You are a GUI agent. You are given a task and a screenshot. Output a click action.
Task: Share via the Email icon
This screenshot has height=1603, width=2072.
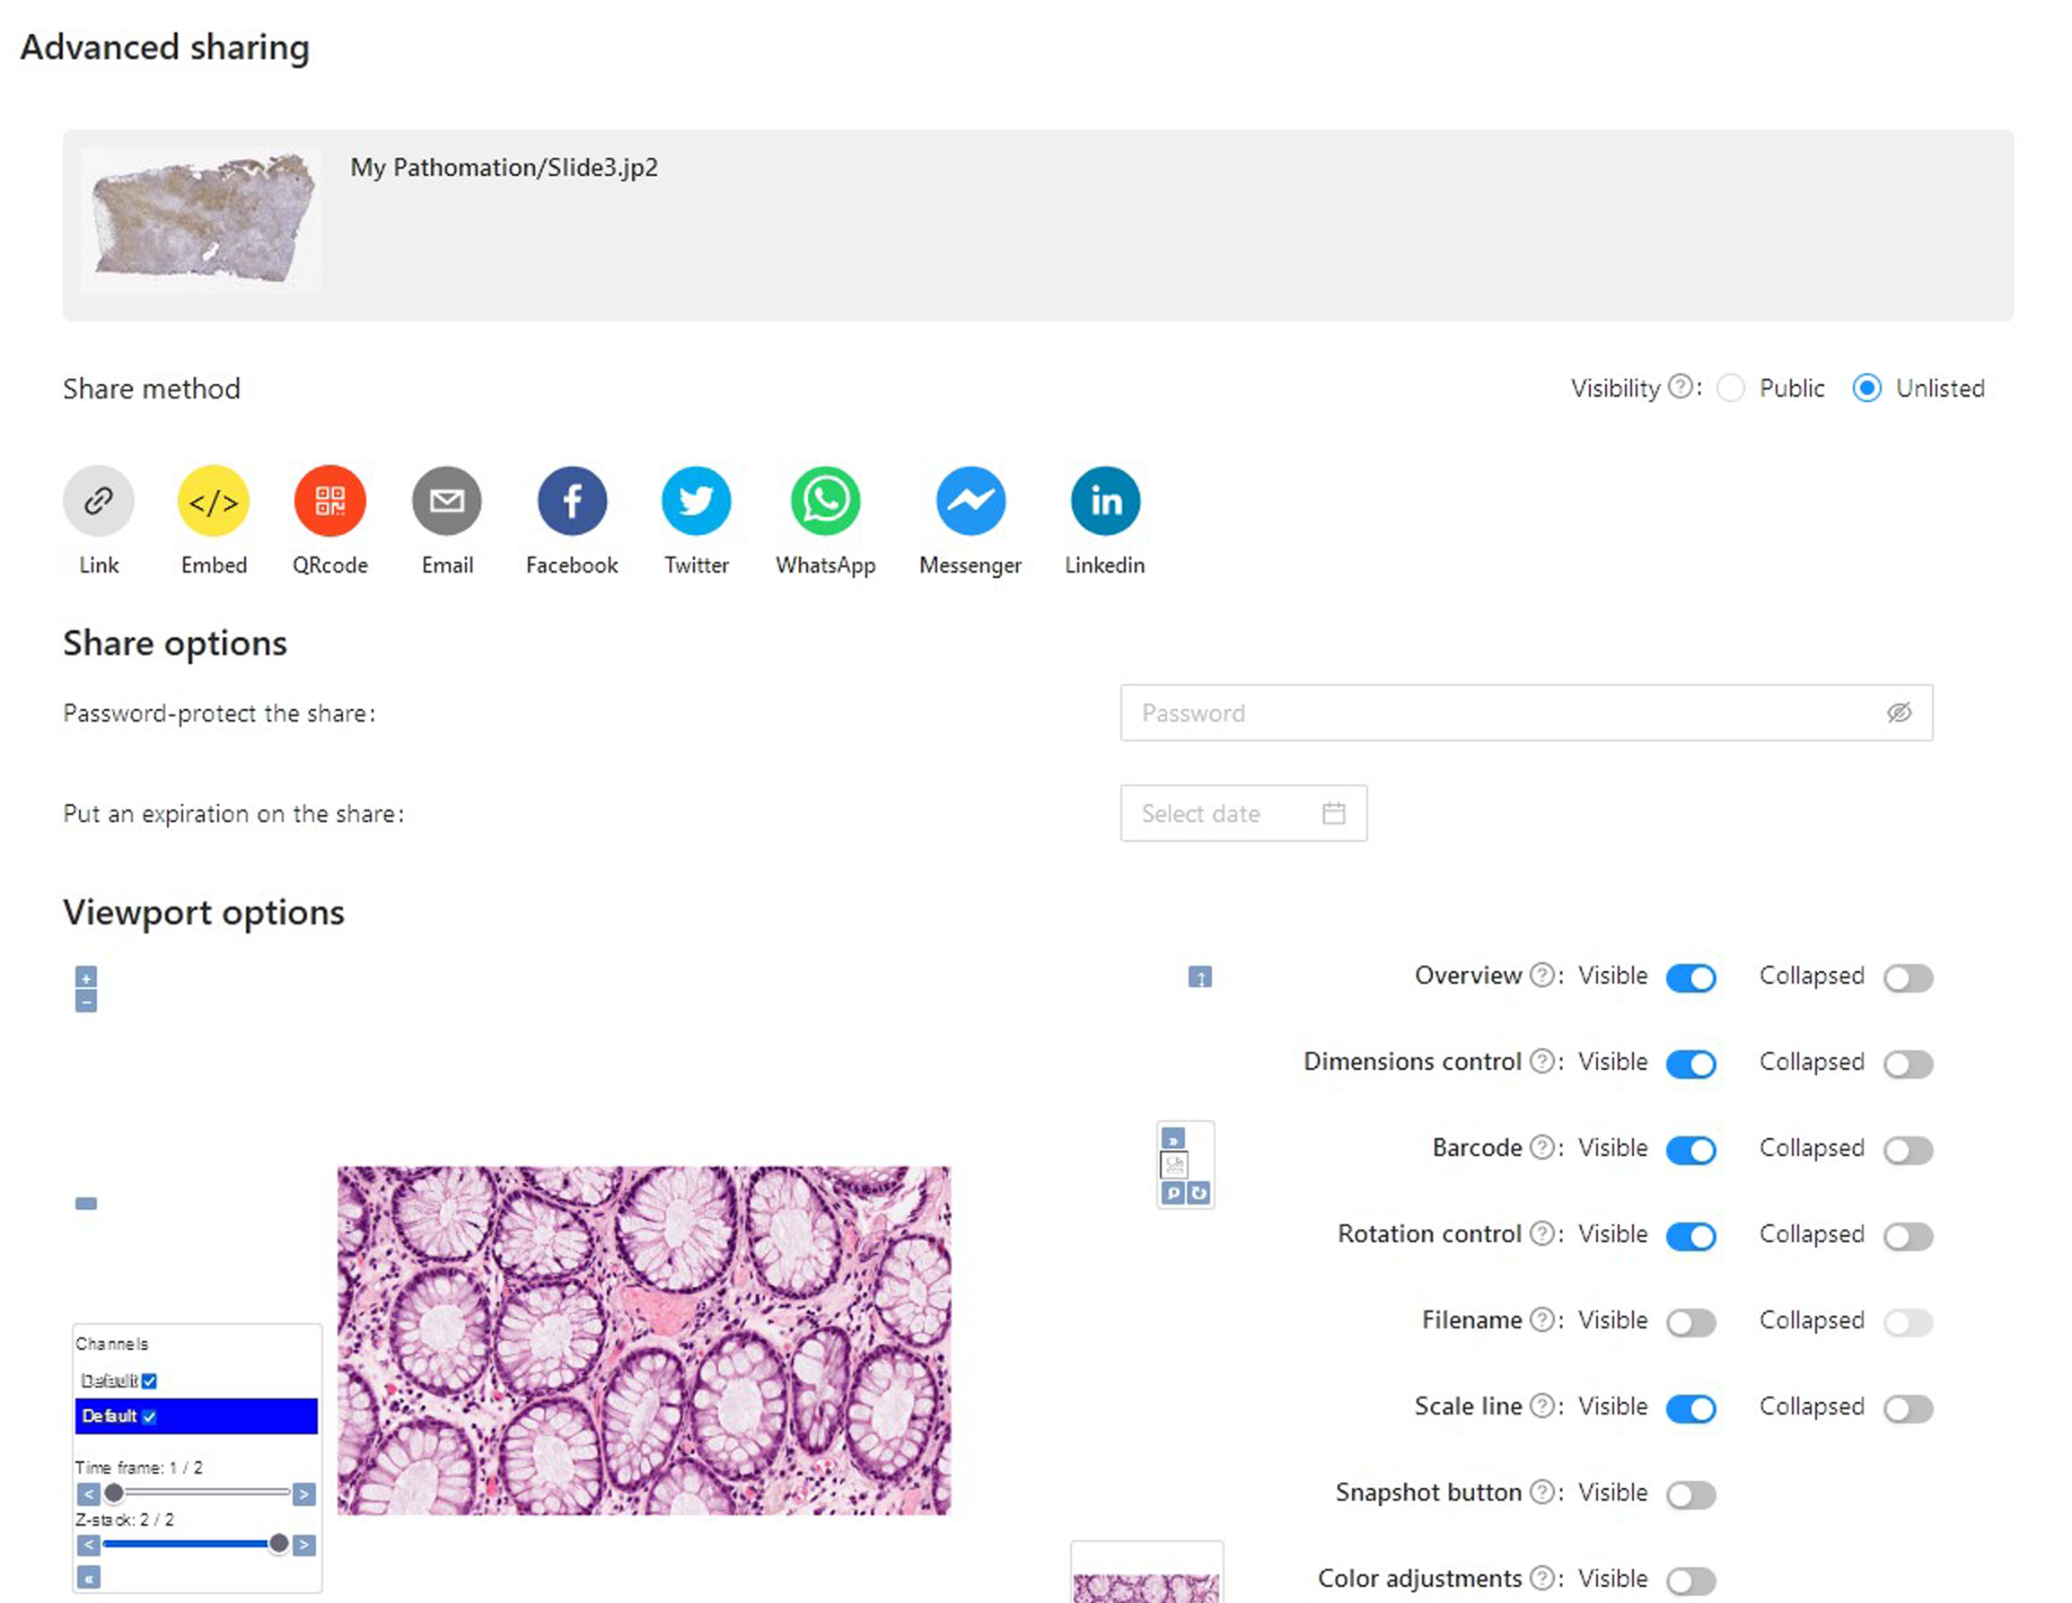pos(447,500)
